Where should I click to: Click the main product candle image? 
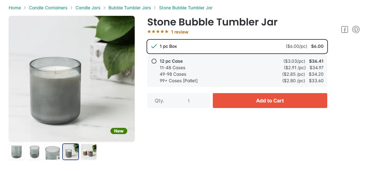pyautogui.click(x=72, y=79)
